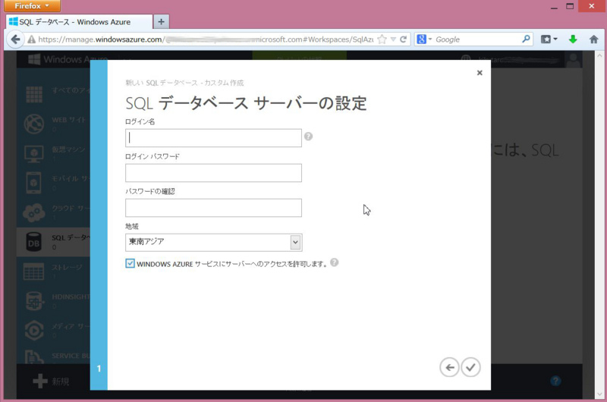Image resolution: width=607 pixels, height=402 pixels.
Task: Select SQL Databases DB icon in sidebar
Action: (x=33, y=242)
